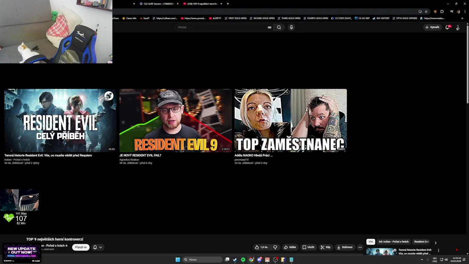Move the filter chips forward with the right arrow
The height and width of the screenshot is (264, 469).
pyautogui.click(x=435, y=242)
